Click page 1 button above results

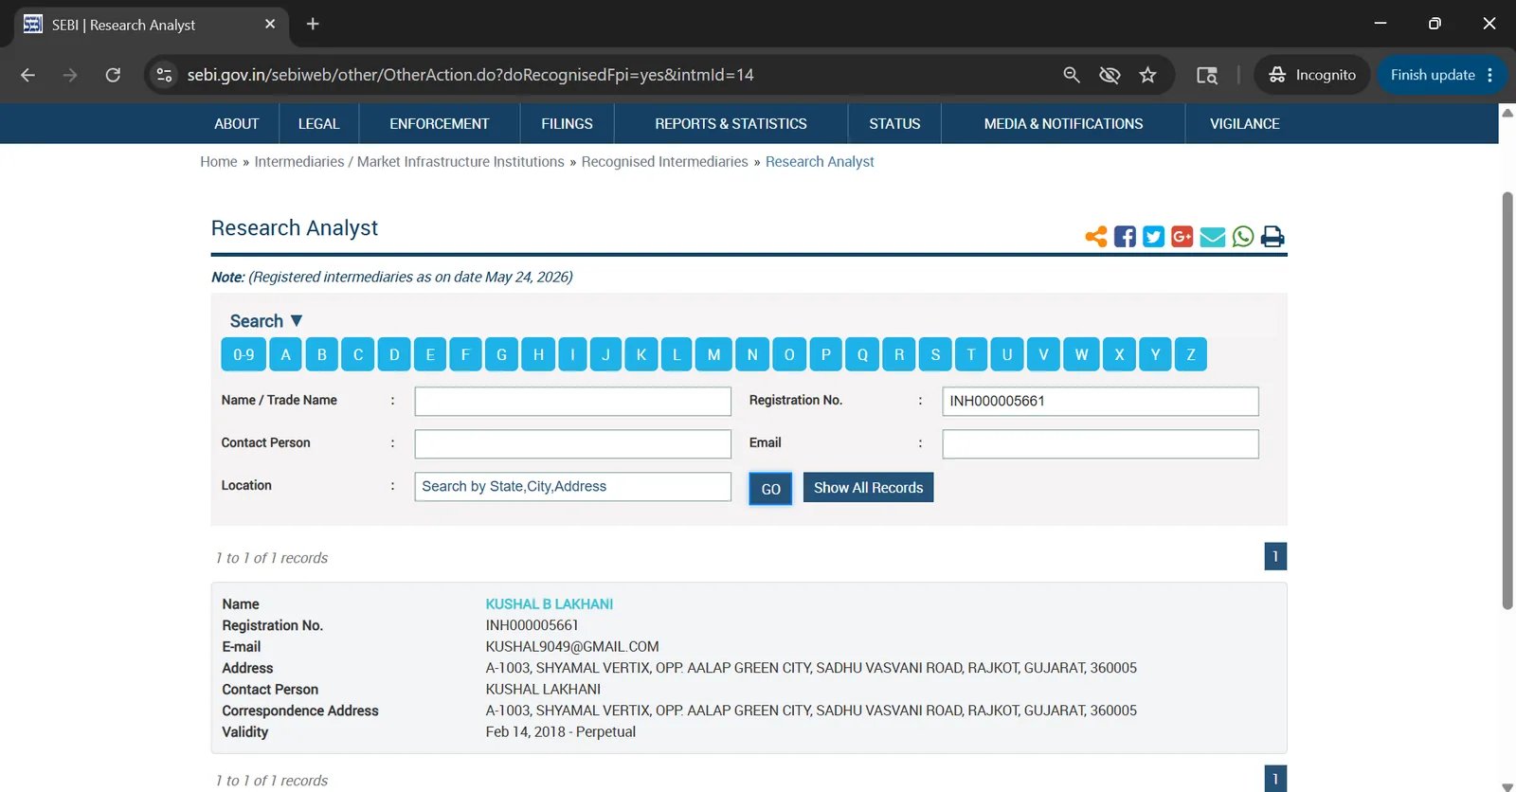click(x=1275, y=557)
